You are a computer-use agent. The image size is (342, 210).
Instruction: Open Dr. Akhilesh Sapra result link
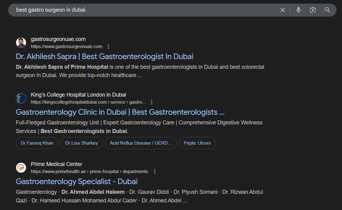pos(104,56)
